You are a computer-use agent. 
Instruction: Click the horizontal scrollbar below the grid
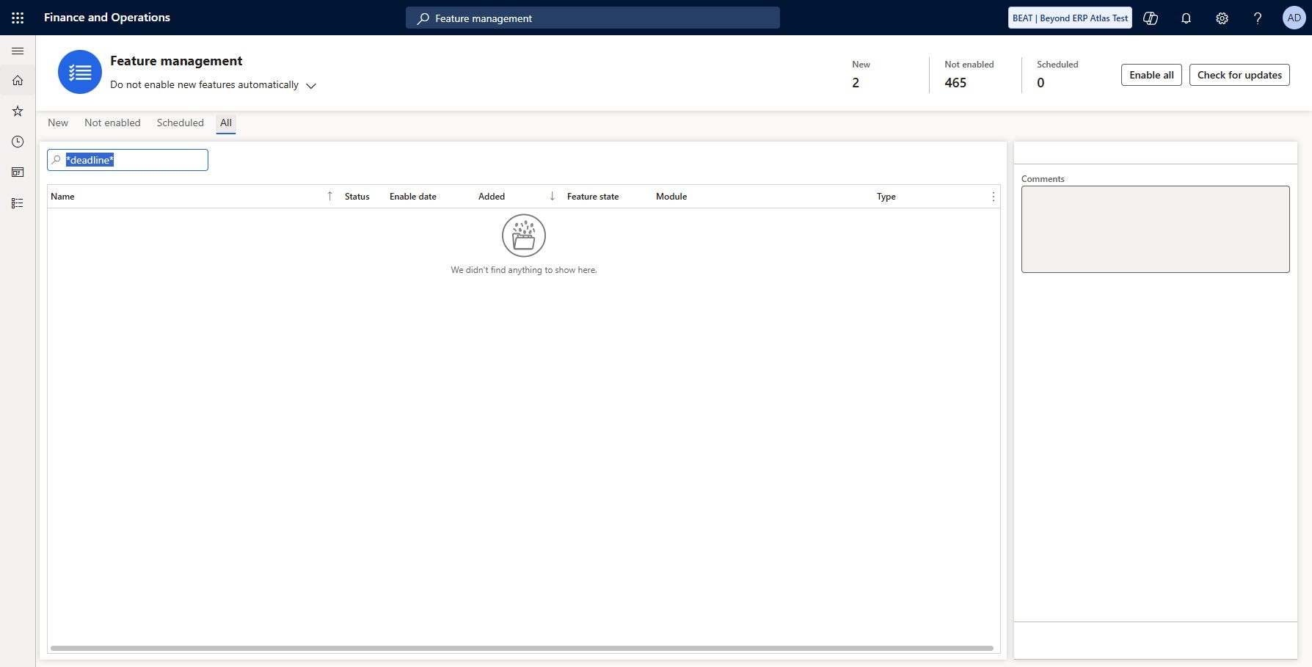(x=522, y=649)
